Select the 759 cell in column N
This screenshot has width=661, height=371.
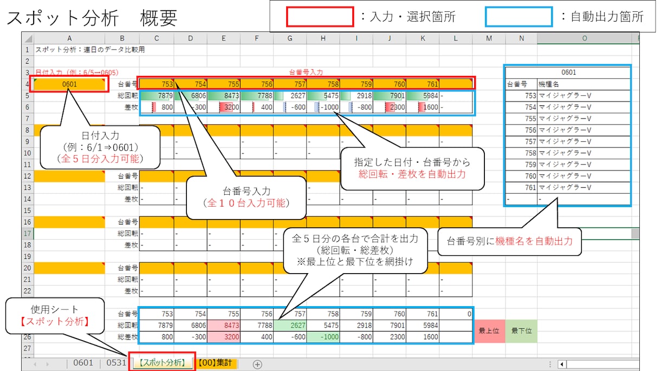(521, 164)
